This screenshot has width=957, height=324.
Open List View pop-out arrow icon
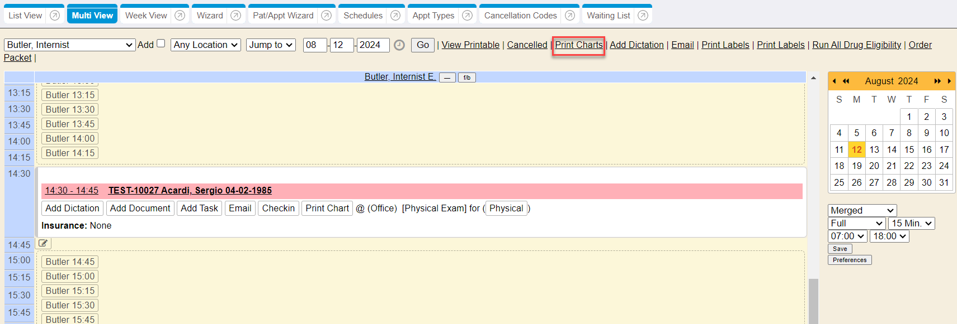pos(55,16)
